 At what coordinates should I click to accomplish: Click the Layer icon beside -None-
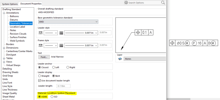pos(120,59)
